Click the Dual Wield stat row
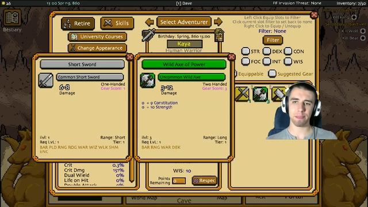This screenshot has height=207, width=368. click(x=94, y=175)
